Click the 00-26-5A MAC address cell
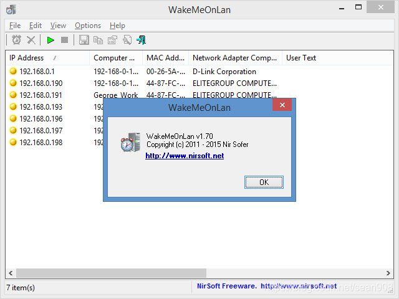This screenshot has width=399, height=299. click(x=166, y=72)
